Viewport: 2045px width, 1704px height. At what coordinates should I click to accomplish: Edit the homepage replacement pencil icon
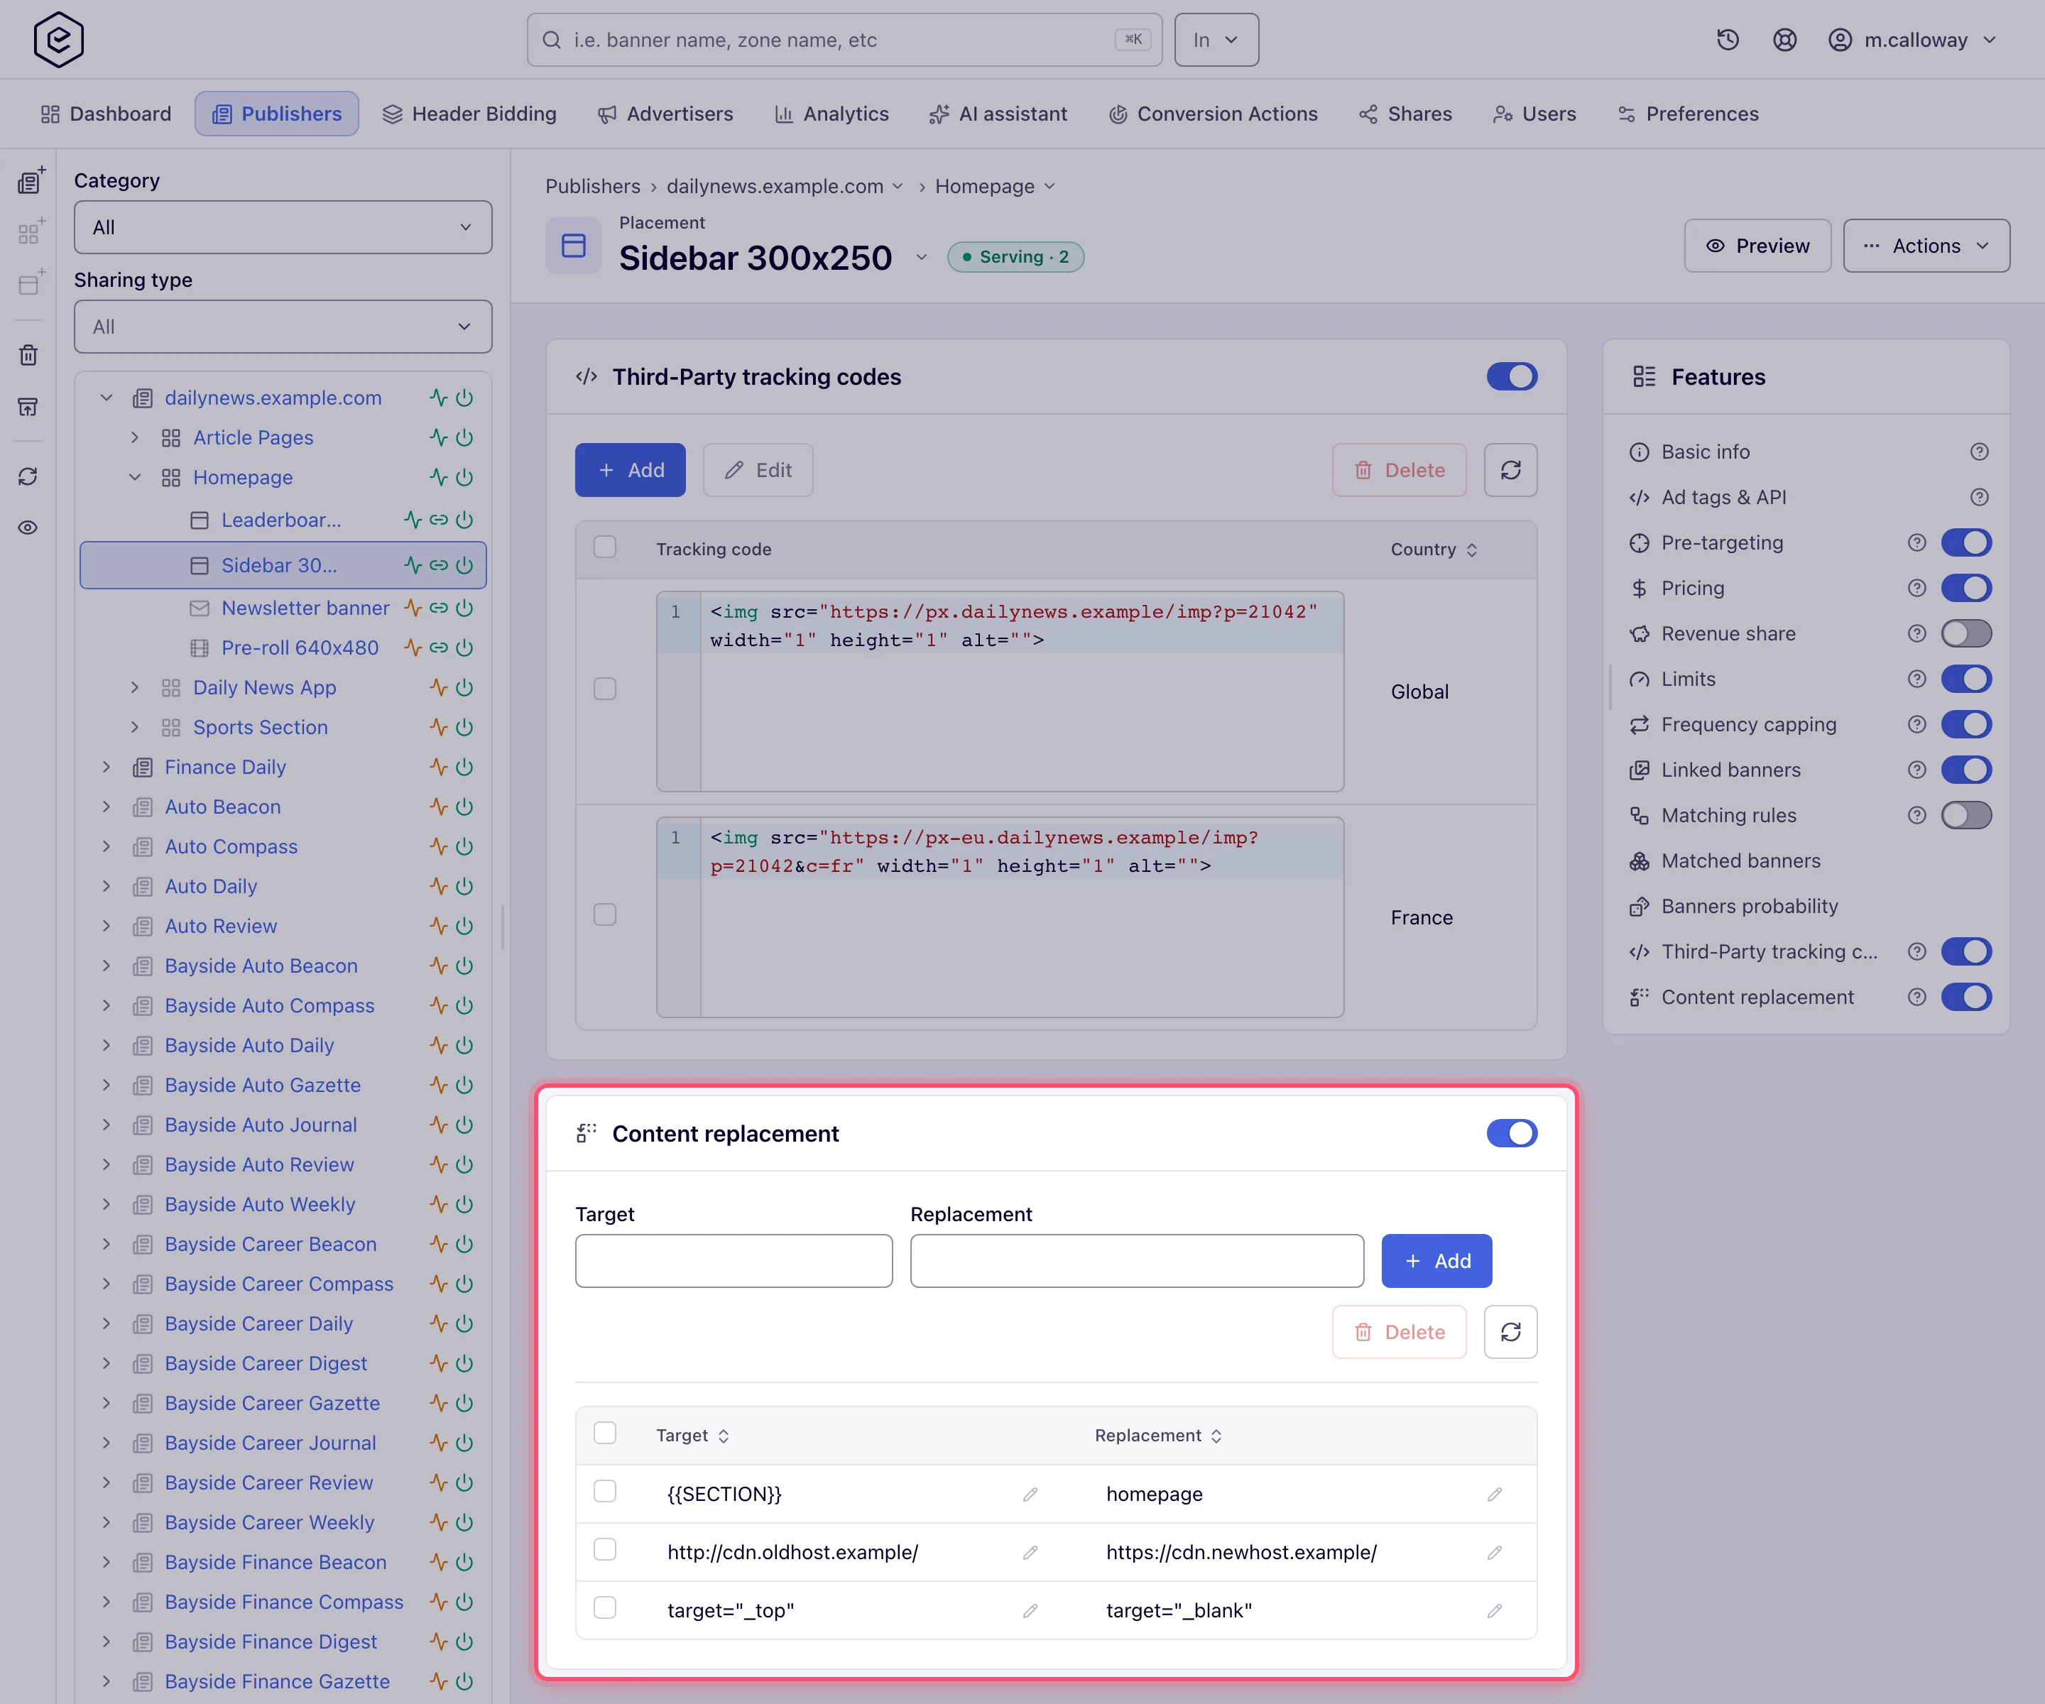point(1495,1495)
